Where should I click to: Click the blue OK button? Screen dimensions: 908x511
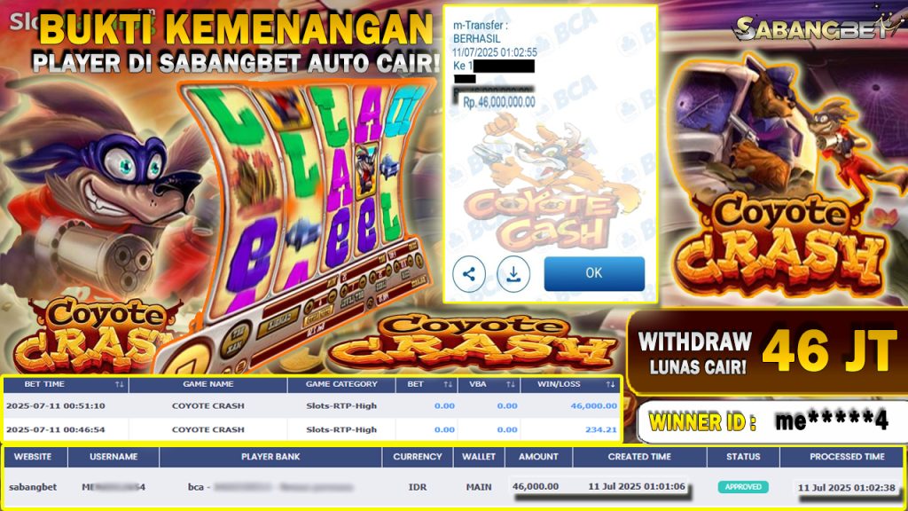(594, 273)
